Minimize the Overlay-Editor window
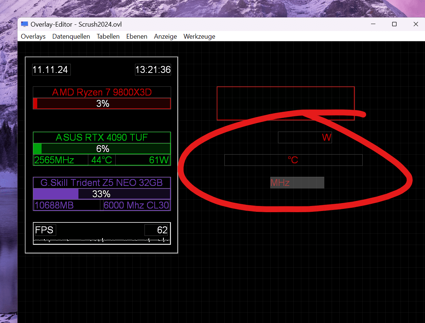 (x=373, y=24)
